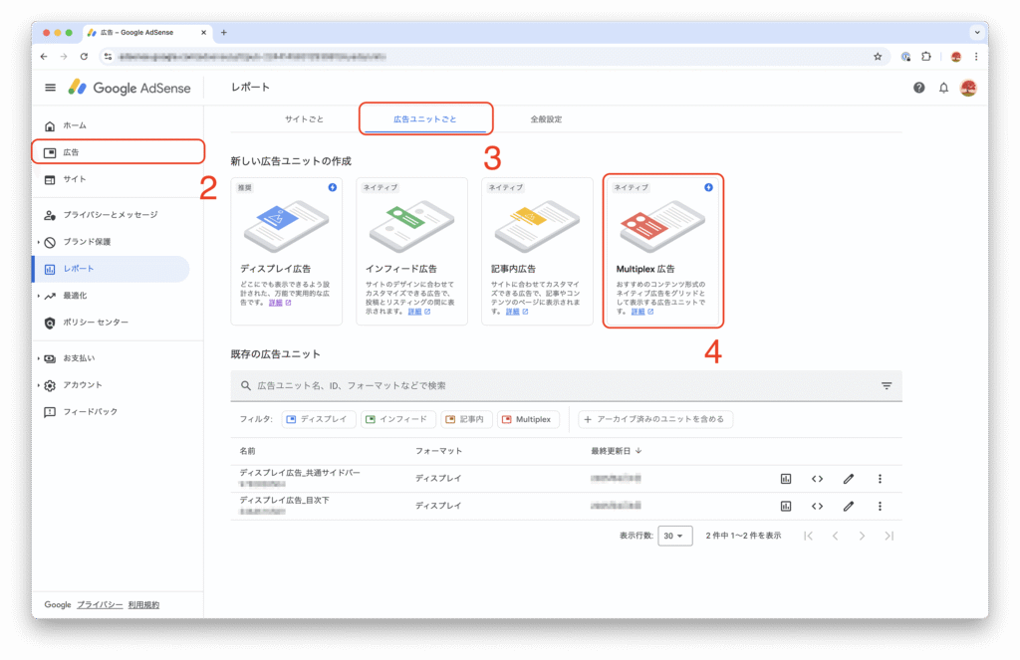View report for ディスプレイ広告_目次下
Screen dimensions: 1020x660
point(786,506)
